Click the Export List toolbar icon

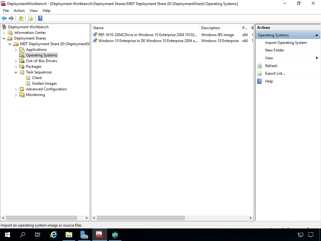pos(31,19)
